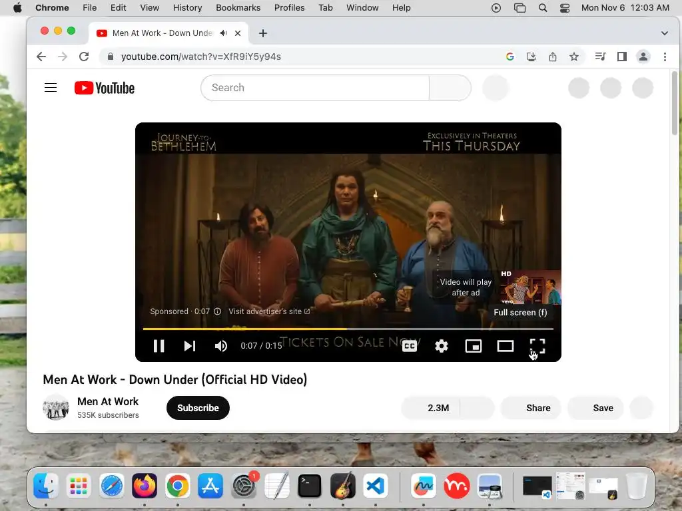This screenshot has height=511, width=682.
Task: Reload the YouTube page
Action: point(84,57)
